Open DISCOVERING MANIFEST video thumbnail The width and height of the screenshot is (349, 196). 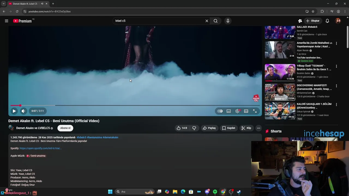coord(280,92)
